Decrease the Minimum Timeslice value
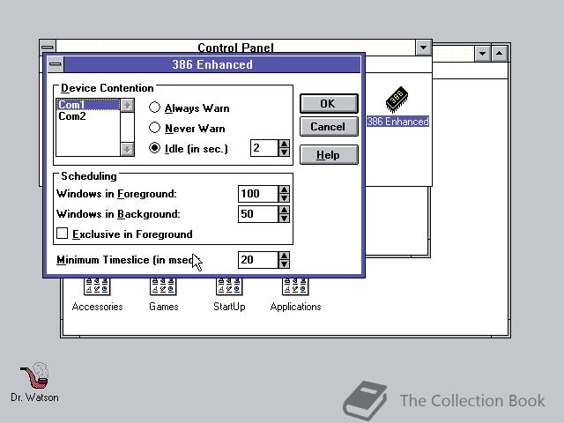This screenshot has height=423, width=564. click(284, 264)
